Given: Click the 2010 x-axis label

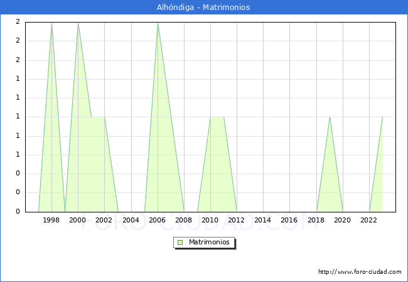Looking at the screenshot, I should 210,220.
